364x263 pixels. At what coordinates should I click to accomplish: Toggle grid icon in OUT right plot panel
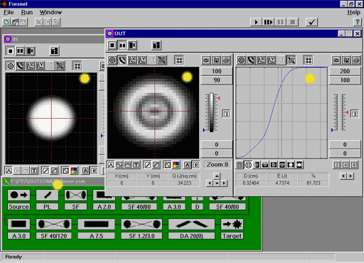tap(309, 60)
